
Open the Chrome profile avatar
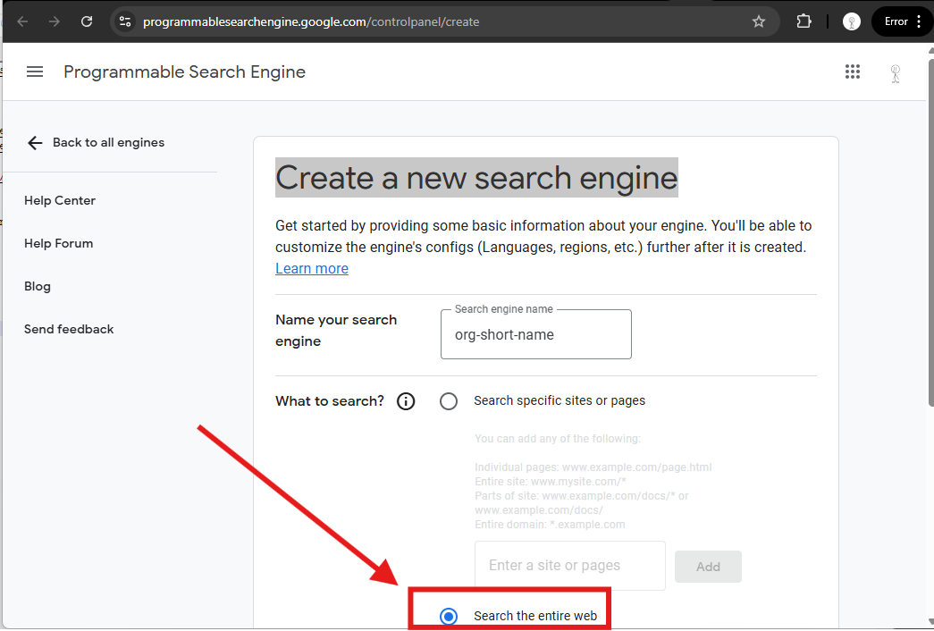click(851, 21)
